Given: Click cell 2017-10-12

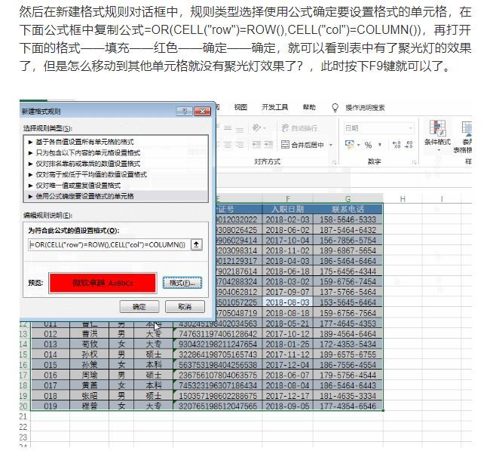Looking at the screenshot, I should [288, 334].
